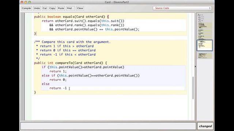Click the 'else if (this.pointValue()==otherCard.pointValue())' line
234x131 pixels.
tap(91, 75)
